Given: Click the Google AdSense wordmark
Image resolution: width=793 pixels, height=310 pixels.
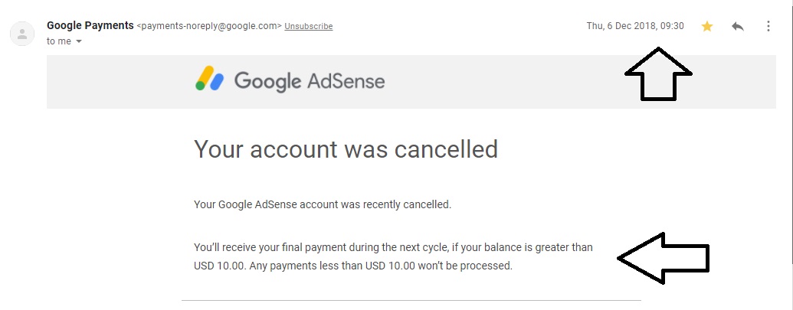Looking at the screenshot, I should click(x=309, y=81).
